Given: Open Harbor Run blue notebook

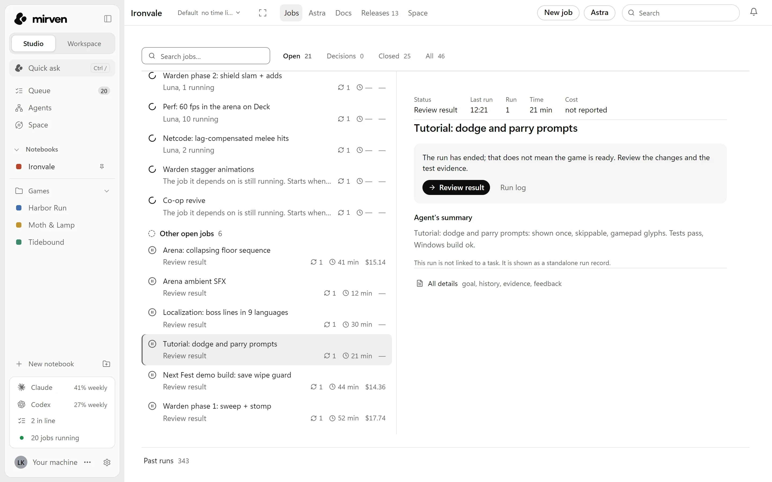Looking at the screenshot, I should tap(62, 208).
